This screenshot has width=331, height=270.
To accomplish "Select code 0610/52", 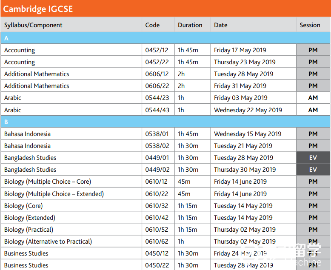I will pyautogui.click(x=157, y=230).
